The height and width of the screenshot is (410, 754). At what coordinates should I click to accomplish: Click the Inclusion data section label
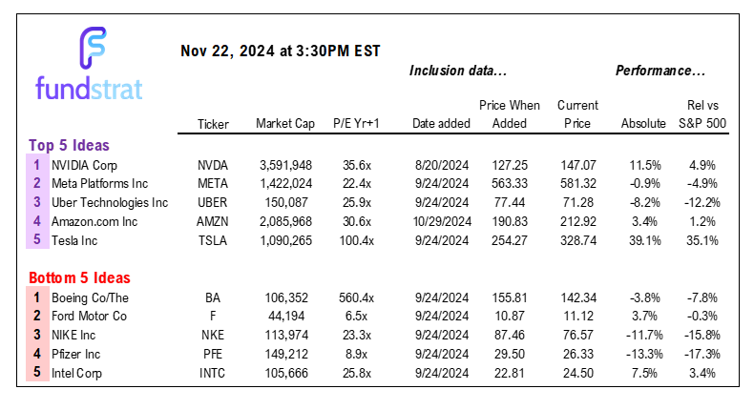[x=458, y=71]
